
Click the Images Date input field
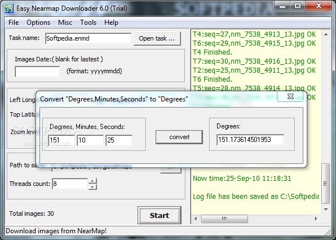(37, 72)
